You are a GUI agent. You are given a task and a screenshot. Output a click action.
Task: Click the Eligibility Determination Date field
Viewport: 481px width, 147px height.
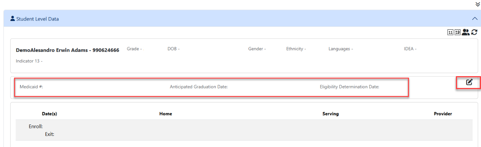click(349, 87)
